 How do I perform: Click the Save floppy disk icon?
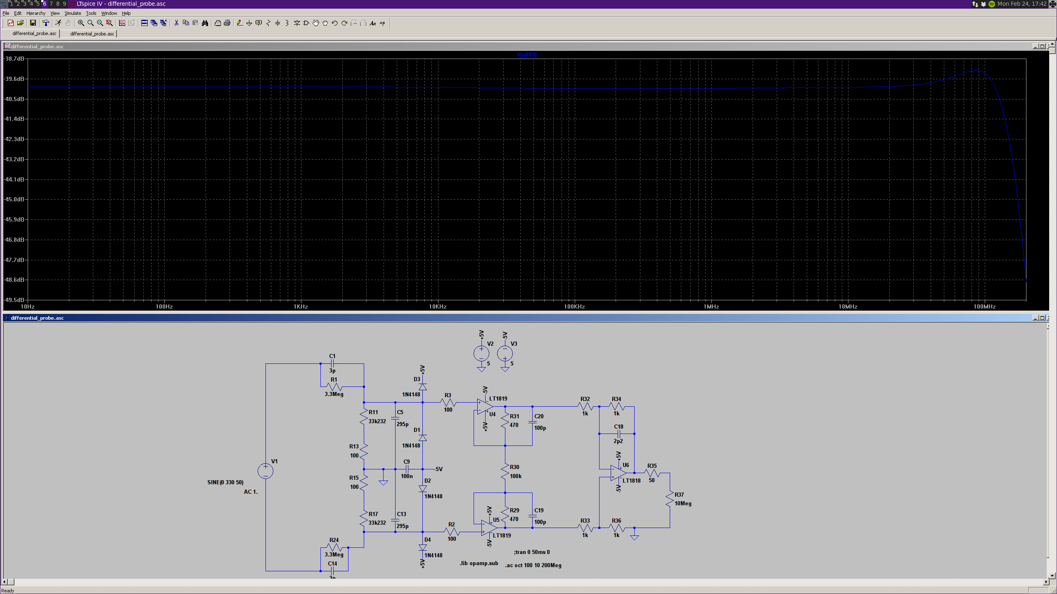[x=33, y=23]
